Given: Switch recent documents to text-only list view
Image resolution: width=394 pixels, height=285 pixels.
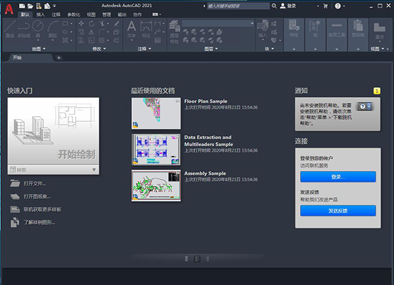Looking at the screenshot, I should pyautogui.click(x=208, y=259).
